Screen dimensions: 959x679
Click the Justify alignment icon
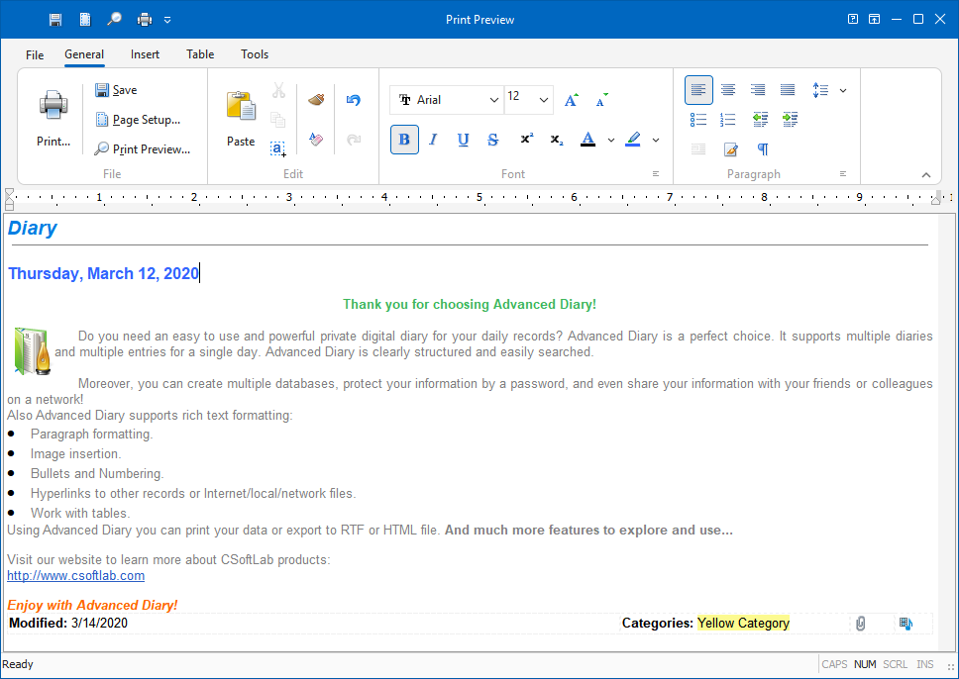(x=788, y=90)
